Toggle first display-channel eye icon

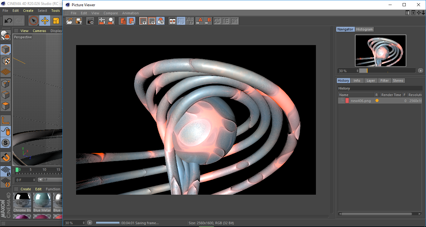point(143,21)
